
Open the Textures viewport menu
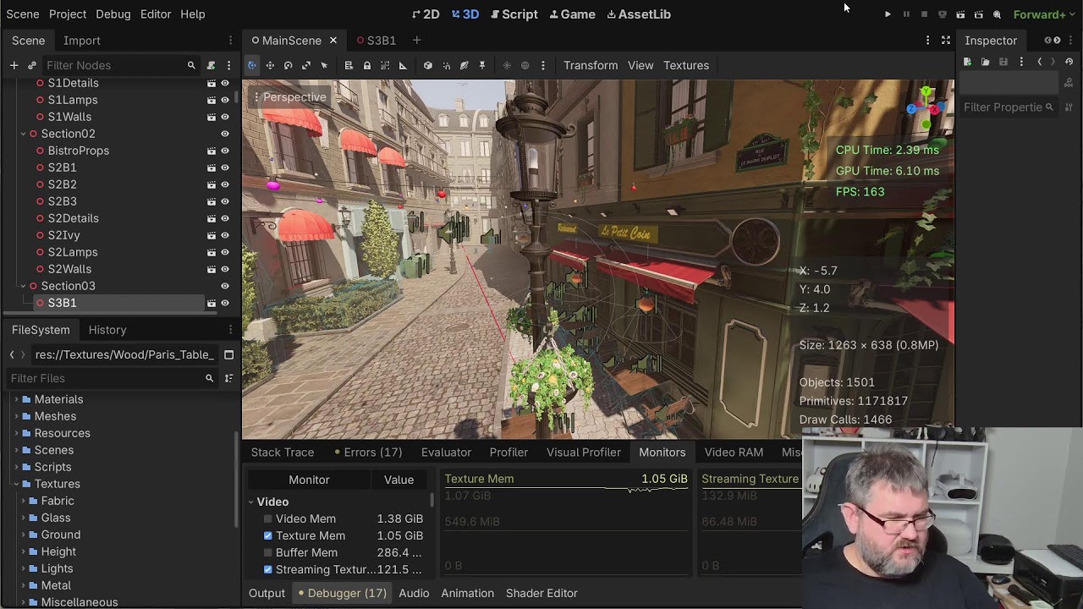tap(686, 65)
